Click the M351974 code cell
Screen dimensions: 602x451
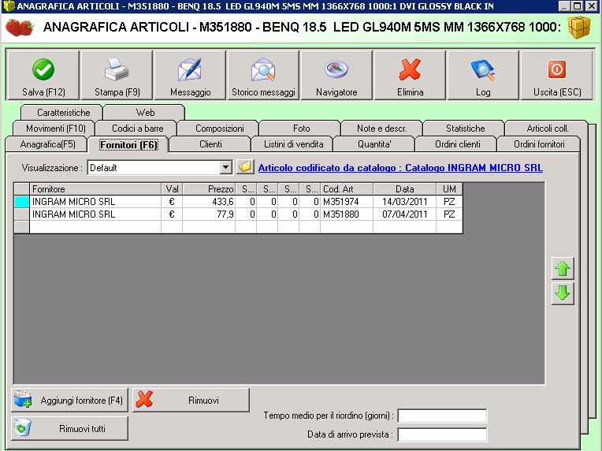(x=347, y=202)
